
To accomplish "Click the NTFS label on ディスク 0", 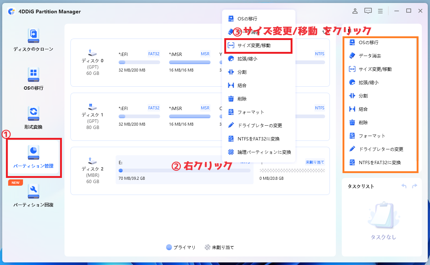I will click(x=320, y=54).
